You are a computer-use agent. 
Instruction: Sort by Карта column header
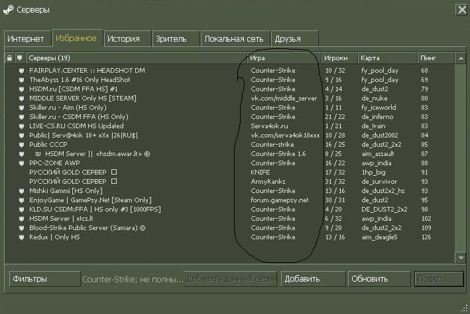pos(388,58)
